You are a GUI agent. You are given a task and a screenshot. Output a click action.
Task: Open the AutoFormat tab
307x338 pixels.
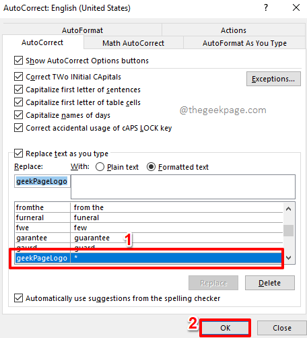click(82, 30)
